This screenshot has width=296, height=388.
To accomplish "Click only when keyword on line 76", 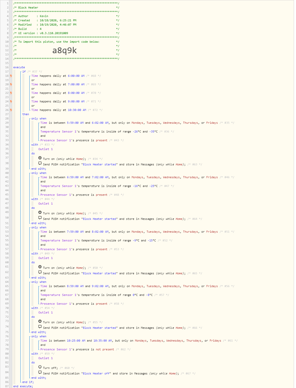I will click(39, 336).
